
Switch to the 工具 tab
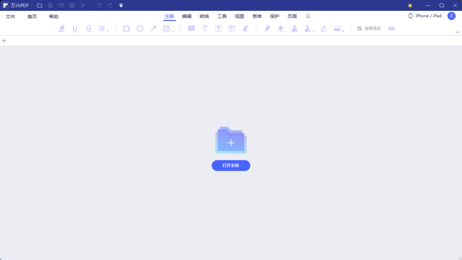[222, 17]
